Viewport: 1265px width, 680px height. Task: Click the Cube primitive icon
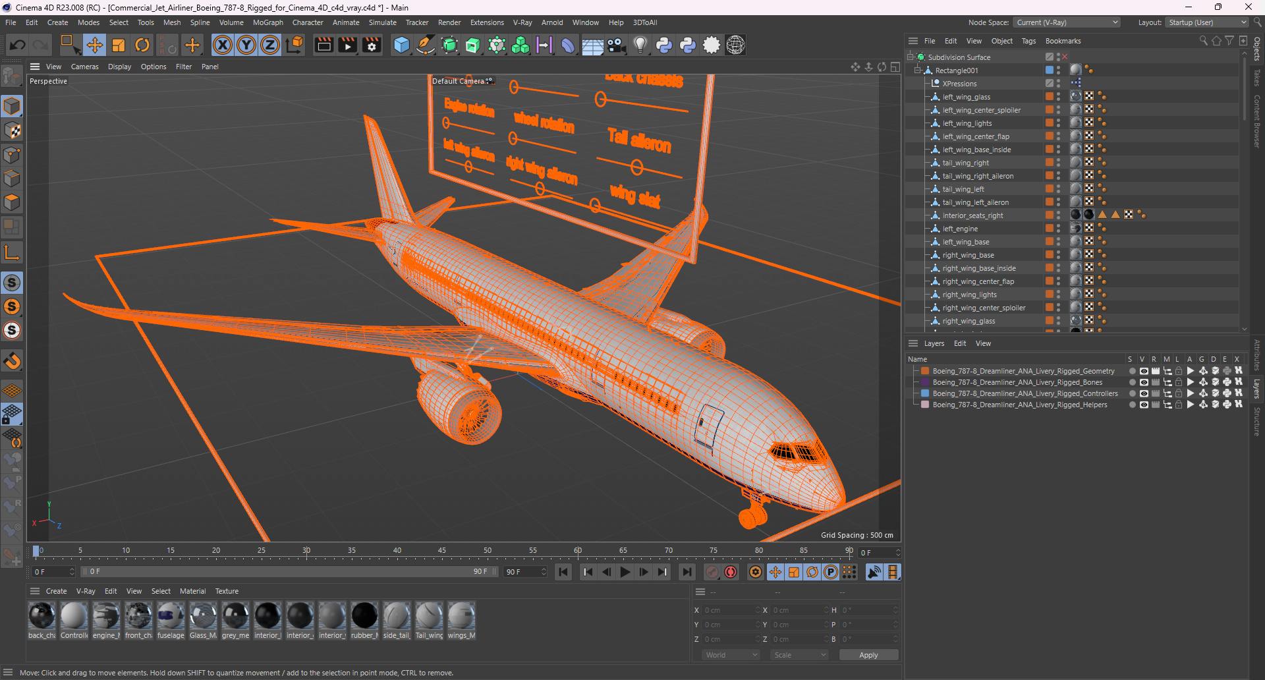click(401, 45)
